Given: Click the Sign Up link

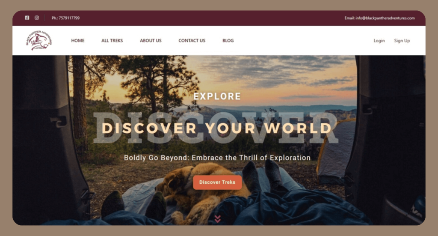Looking at the screenshot, I should (402, 41).
